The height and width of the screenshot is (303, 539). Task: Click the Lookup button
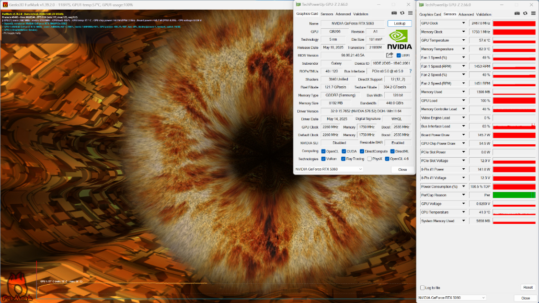[400, 23]
